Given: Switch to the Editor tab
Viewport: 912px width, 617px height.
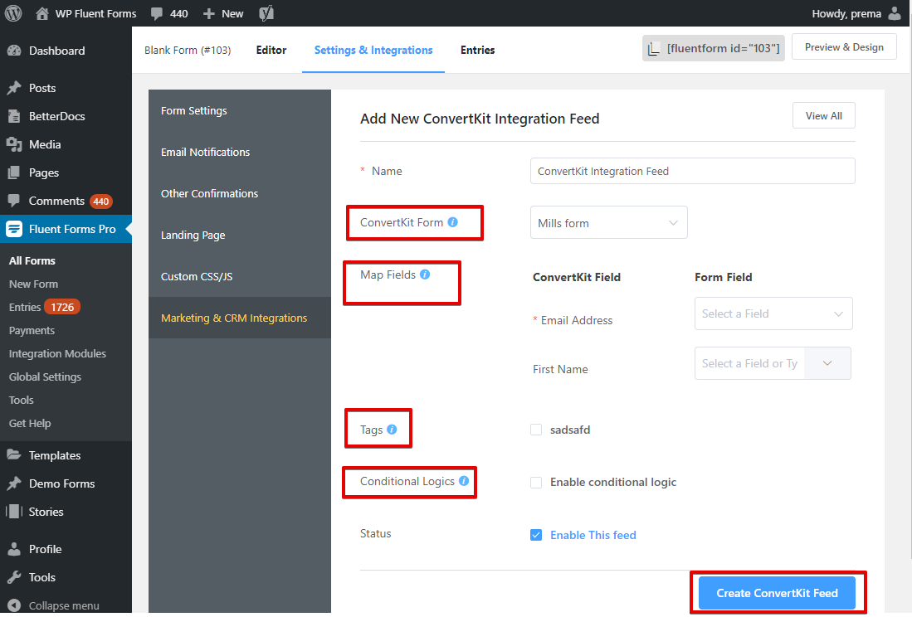Looking at the screenshot, I should (271, 50).
